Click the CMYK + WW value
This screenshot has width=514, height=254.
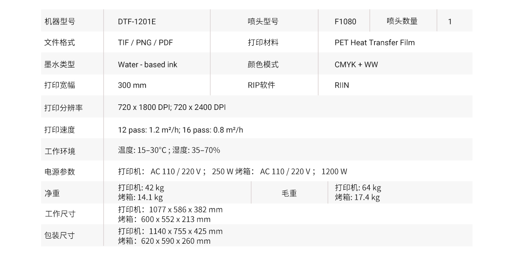pyautogui.click(x=356, y=65)
